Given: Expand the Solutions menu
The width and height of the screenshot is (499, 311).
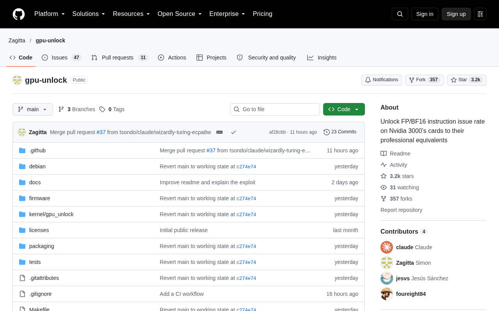Looking at the screenshot, I should [x=89, y=14].
